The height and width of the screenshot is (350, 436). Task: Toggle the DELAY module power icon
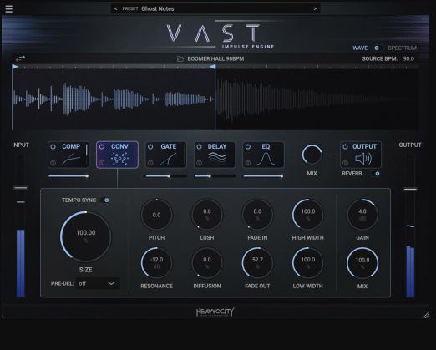point(199,146)
